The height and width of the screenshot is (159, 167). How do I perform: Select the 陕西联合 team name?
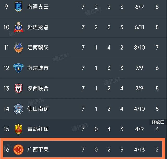[x=38, y=88]
